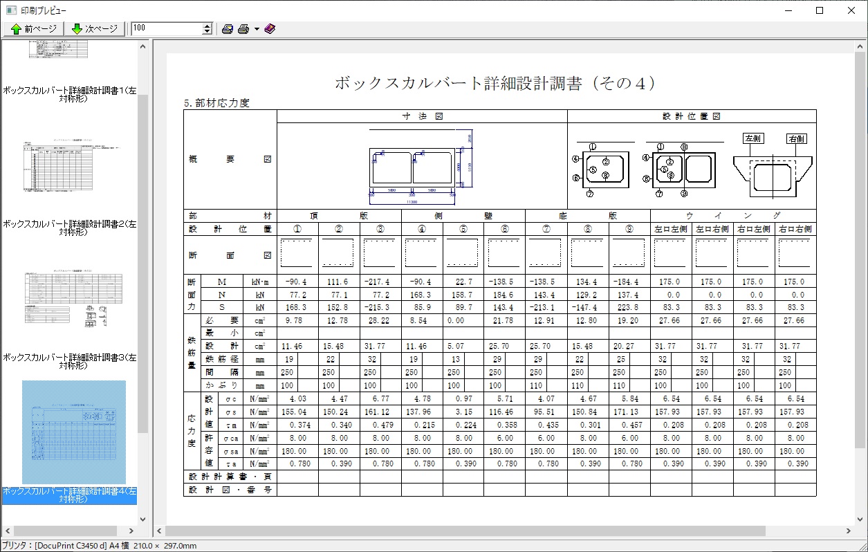Viewport: 868px width, 552px height.
Task: Click preview pane scroll down arrow
Action: pos(860,519)
